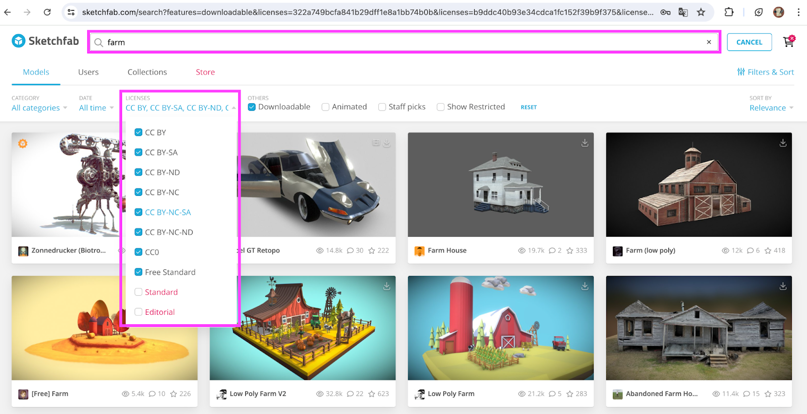Click download icon on Farm House thumbnail
The height and width of the screenshot is (414, 807).
pos(585,143)
